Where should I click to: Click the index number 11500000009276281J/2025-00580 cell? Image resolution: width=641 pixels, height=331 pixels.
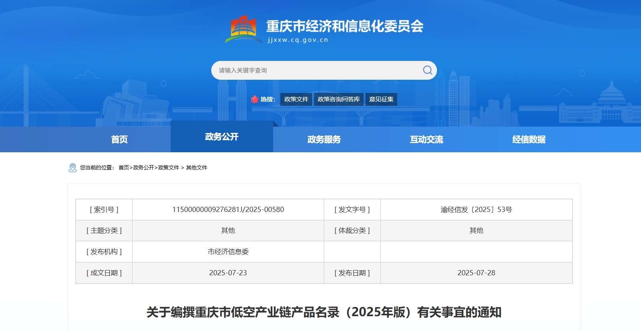pos(228,210)
